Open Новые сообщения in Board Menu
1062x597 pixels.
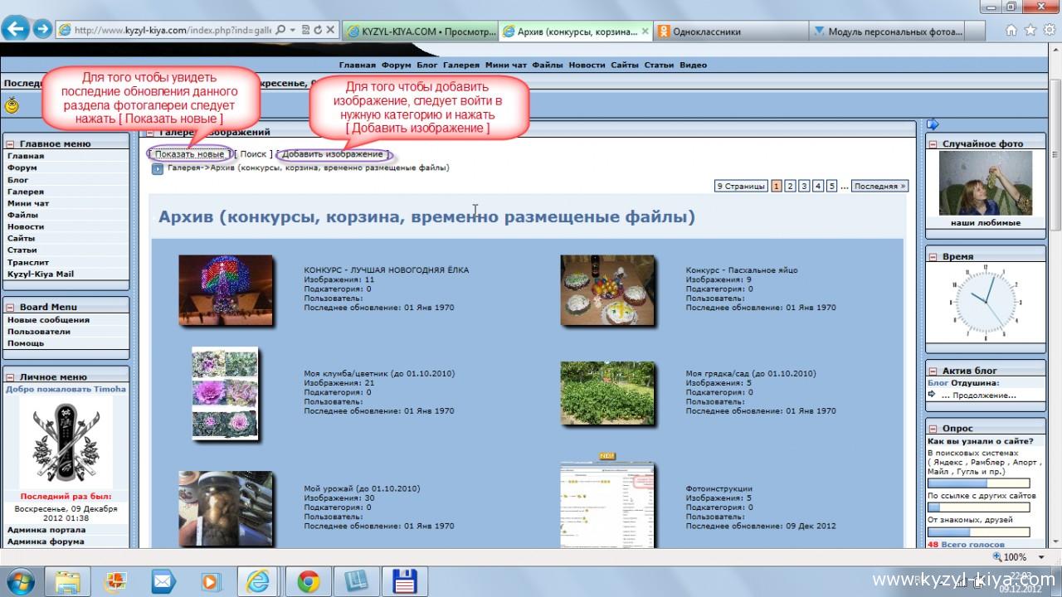[x=48, y=320]
